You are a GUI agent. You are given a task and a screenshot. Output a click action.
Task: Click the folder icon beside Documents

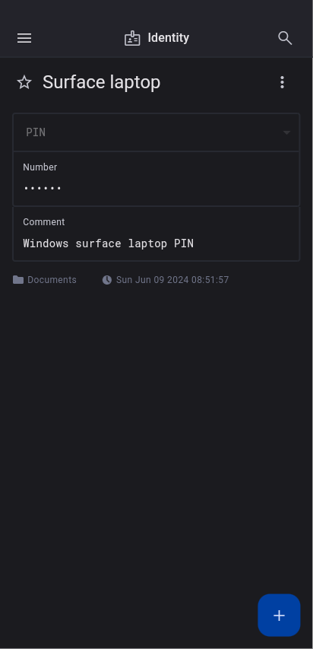point(18,280)
